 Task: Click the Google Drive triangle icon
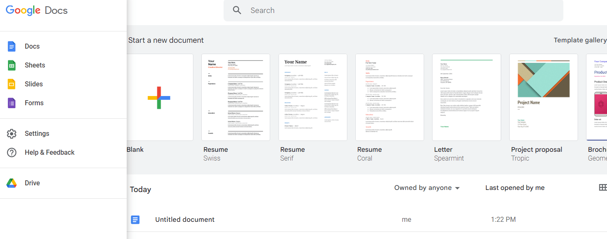click(x=12, y=183)
